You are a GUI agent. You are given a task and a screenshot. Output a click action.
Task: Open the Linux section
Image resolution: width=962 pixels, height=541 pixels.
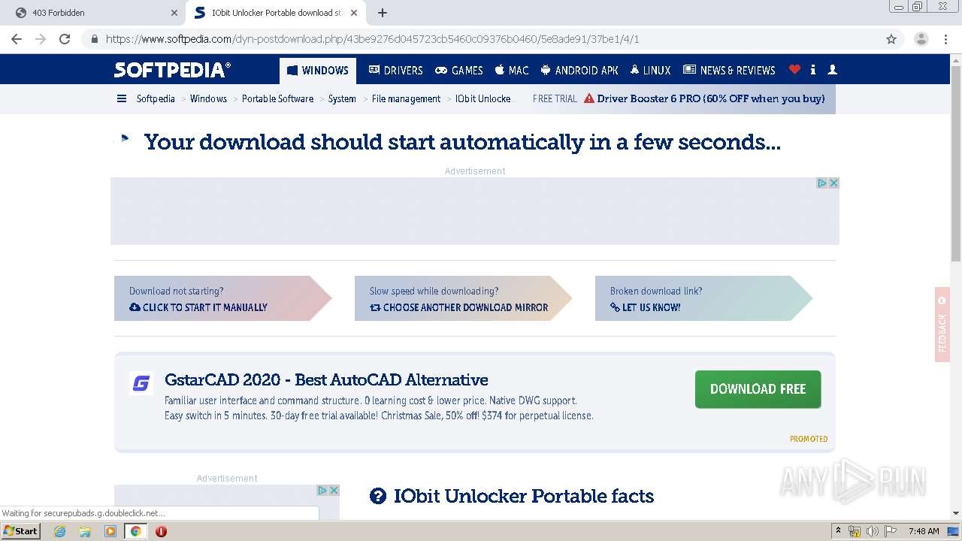coord(650,71)
